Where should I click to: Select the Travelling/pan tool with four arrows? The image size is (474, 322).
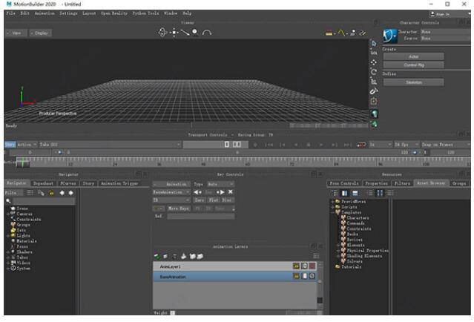tap(174, 33)
